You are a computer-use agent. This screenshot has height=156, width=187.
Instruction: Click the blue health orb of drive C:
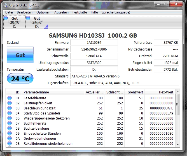[6, 18]
